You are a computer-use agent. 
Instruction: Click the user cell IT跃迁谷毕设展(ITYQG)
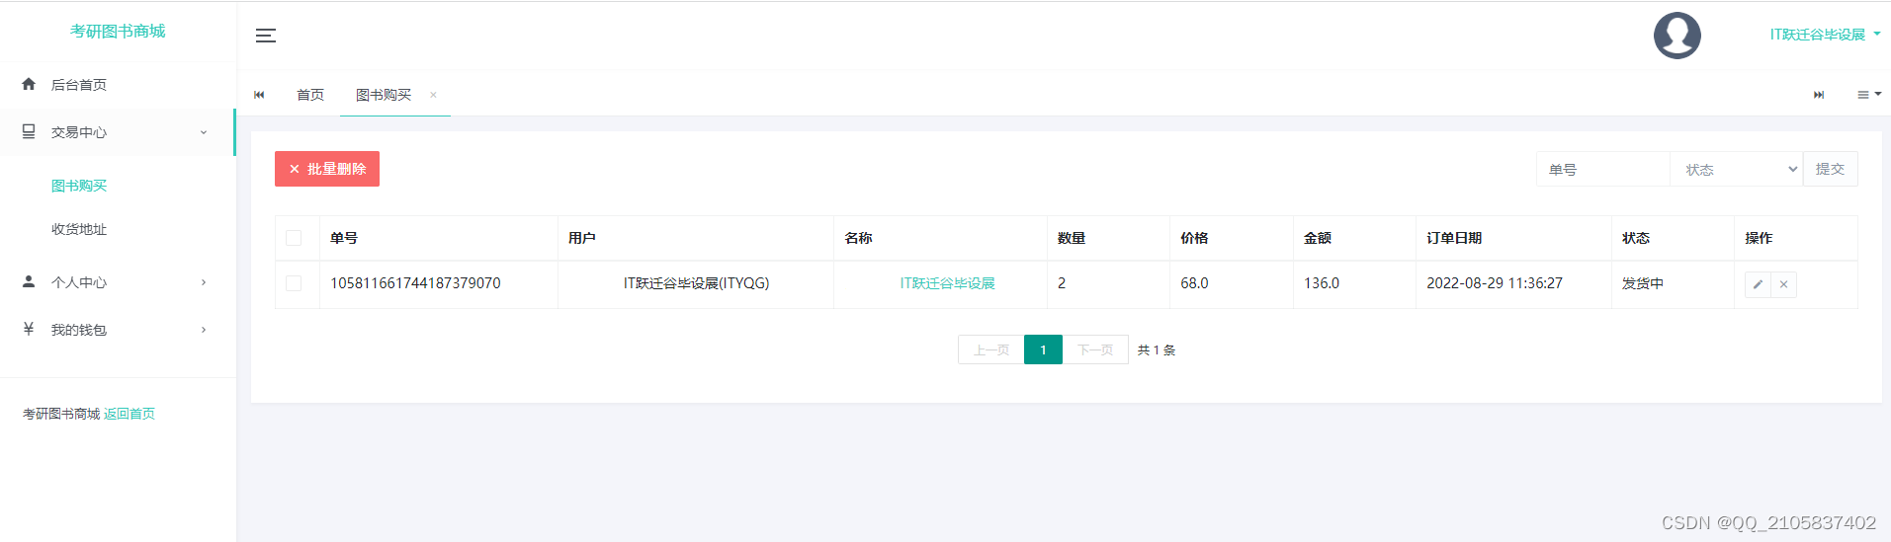(x=696, y=283)
